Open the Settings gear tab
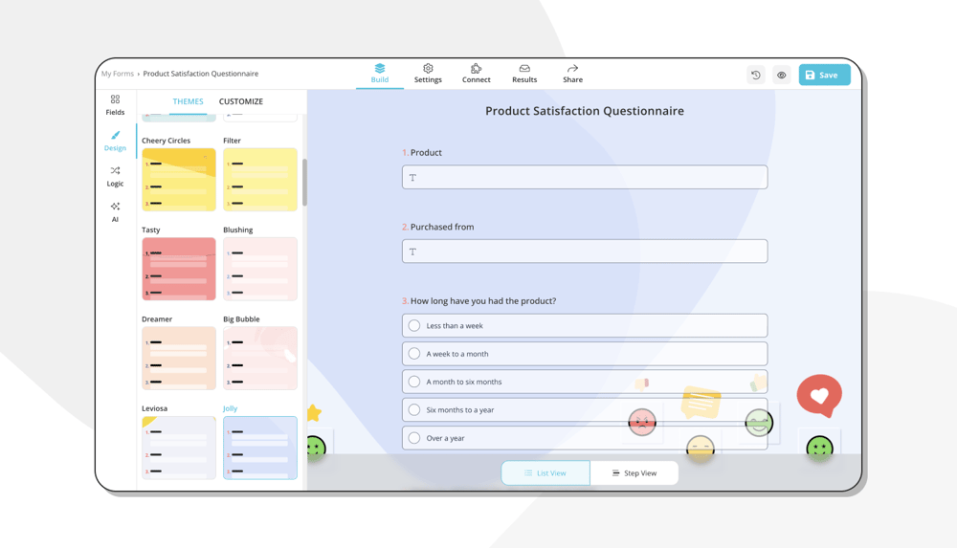 (x=428, y=74)
